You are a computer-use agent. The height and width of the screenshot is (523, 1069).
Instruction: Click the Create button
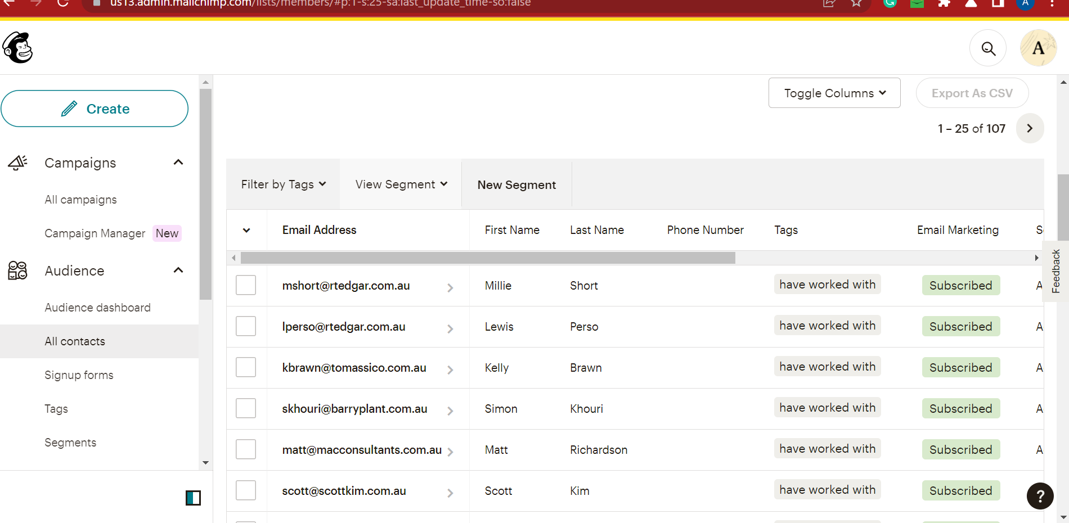95,109
